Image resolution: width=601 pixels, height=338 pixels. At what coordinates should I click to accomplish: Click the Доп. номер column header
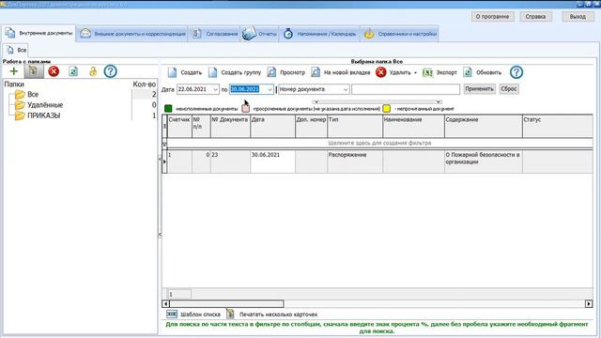(311, 127)
